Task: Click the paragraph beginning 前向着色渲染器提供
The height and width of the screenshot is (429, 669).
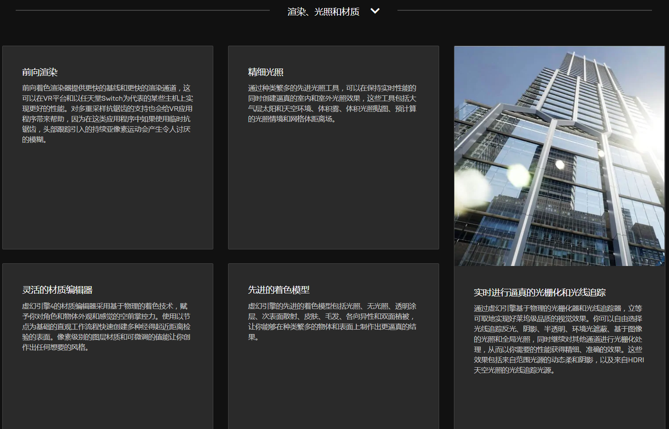Action: 108,114
